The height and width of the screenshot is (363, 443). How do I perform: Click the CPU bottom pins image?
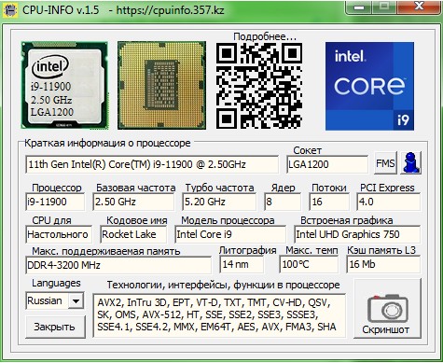click(x=161, y=85)
